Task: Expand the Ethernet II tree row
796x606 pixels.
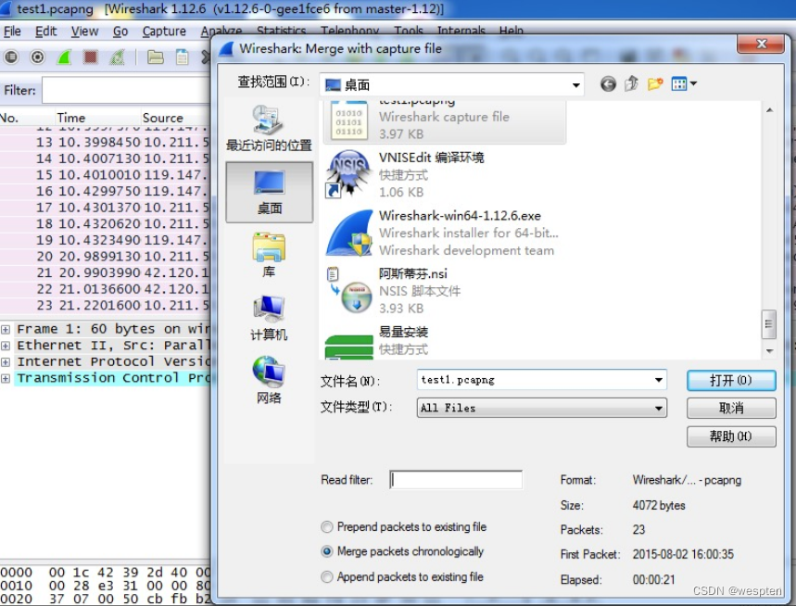Action: pos(5,346)
